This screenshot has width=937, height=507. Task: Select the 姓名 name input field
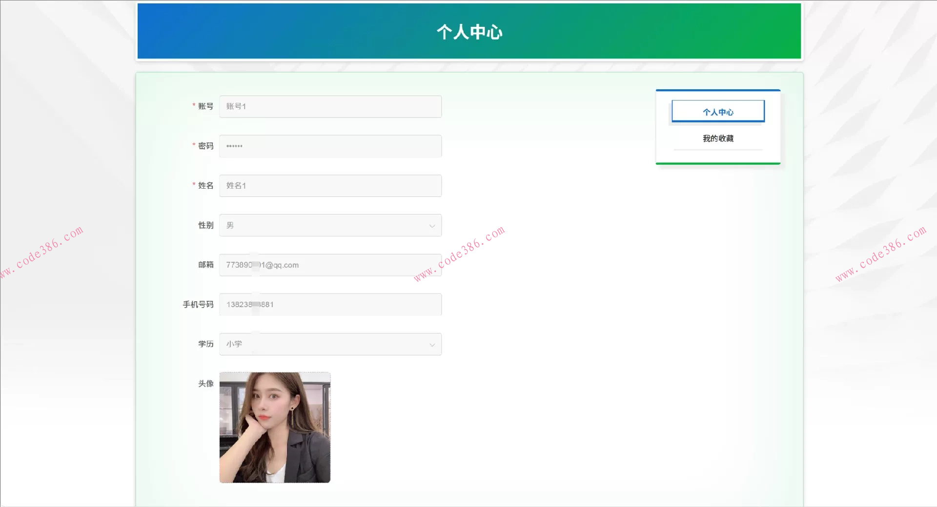[x=330, y=186]
